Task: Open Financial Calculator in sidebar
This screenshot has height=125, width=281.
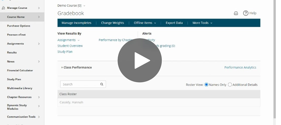Action: tap(20, 70)
